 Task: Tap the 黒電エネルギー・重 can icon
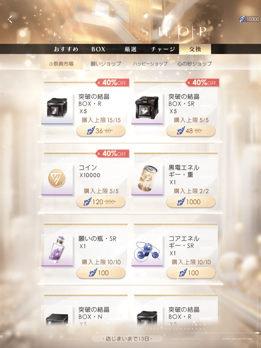[147, 179]
